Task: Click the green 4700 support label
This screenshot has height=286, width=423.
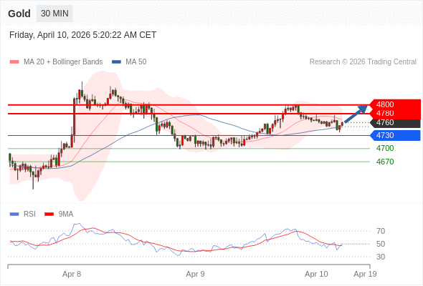Action: point(385,148)
